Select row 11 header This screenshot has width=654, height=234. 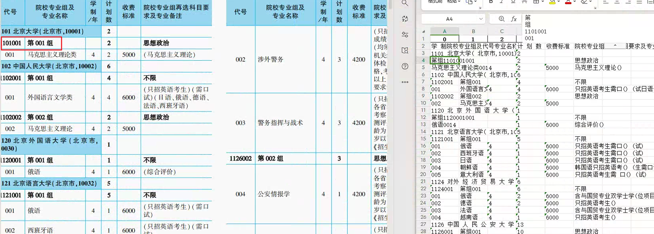(x=423, y=110)
